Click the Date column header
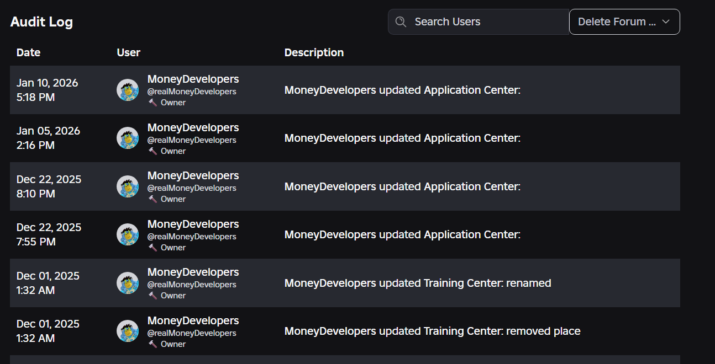 pos(28,52)
